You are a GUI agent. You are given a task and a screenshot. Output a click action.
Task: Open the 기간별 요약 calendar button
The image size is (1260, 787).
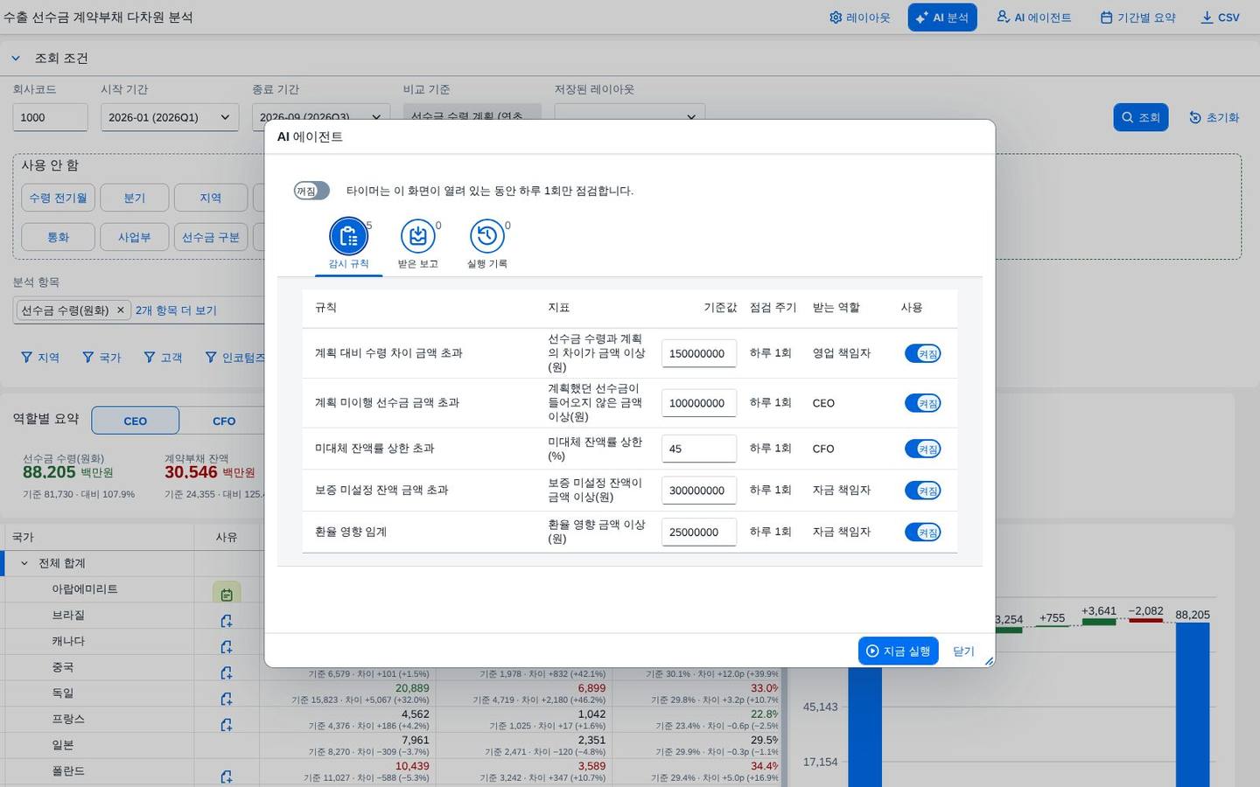[1137, 17]
